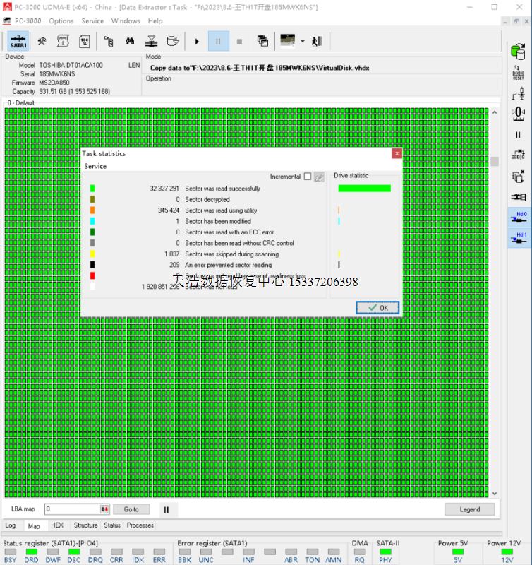The width and height of the screenshot is (532, 565).
Task: Click the binoculars search icon
Action: tap(130, 41)
